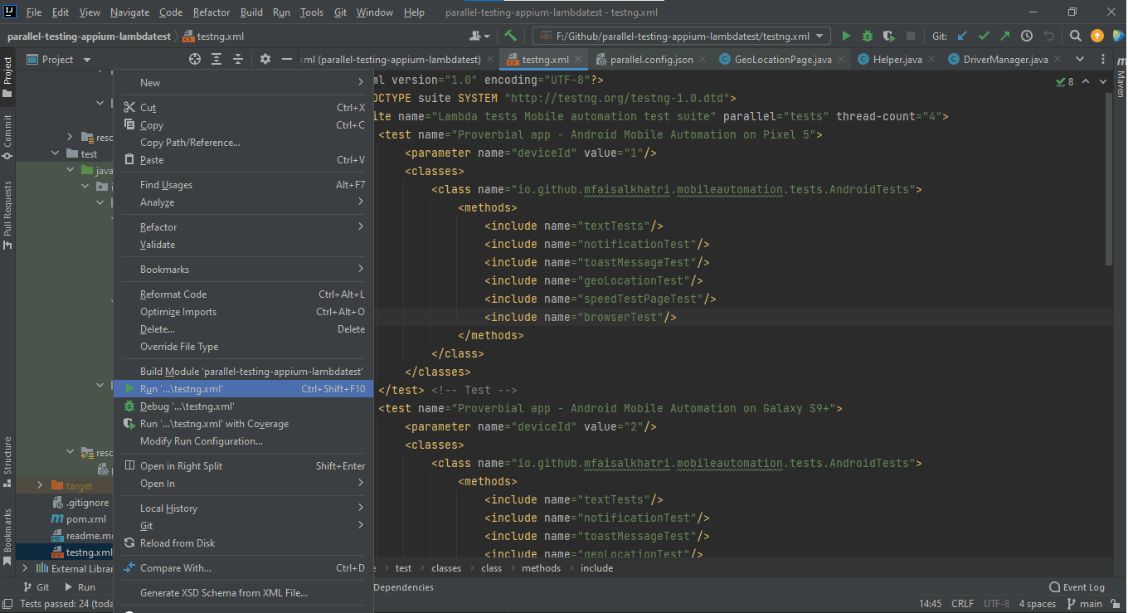Open the Project panel settings gear
This screenshot has width=1128, height=613.
pos(264,59)
